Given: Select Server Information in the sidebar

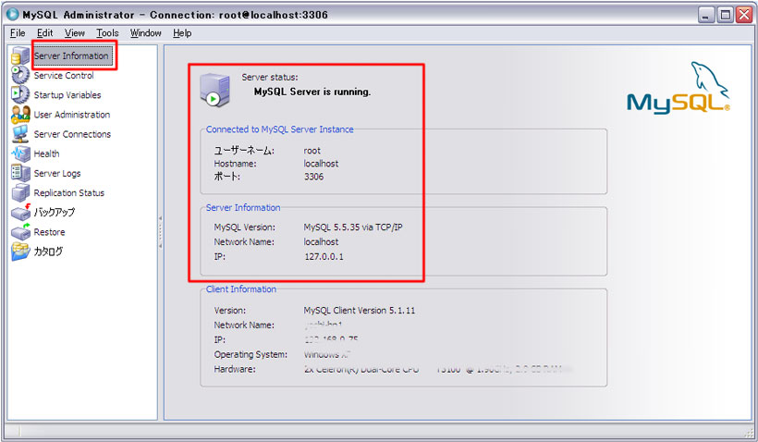Looking at the screenshot, I should (71, 55).
